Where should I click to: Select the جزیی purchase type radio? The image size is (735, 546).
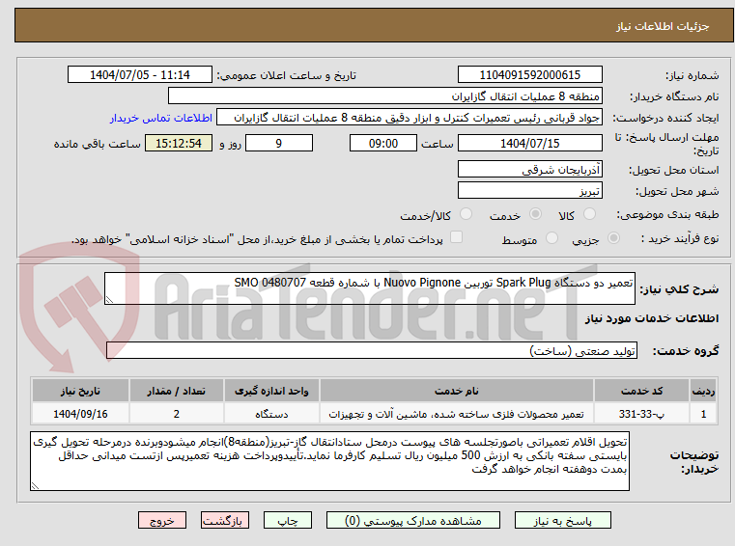(613, 238)
